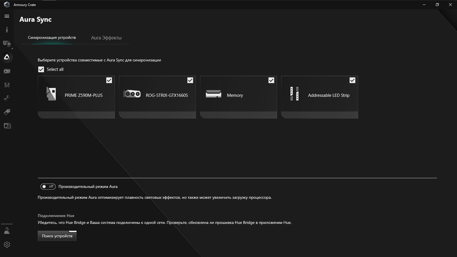This screenshot has height=257, width=457.
Task: Open the Featured deals tag icon
Action: pos(7,112)
